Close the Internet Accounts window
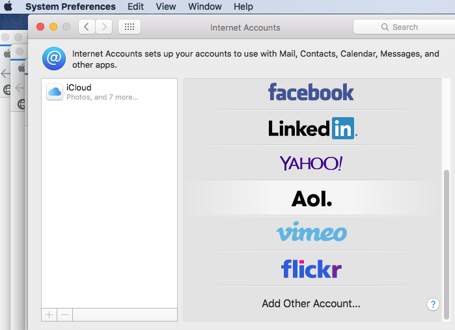Screen dimensions: 455x330 40,27
